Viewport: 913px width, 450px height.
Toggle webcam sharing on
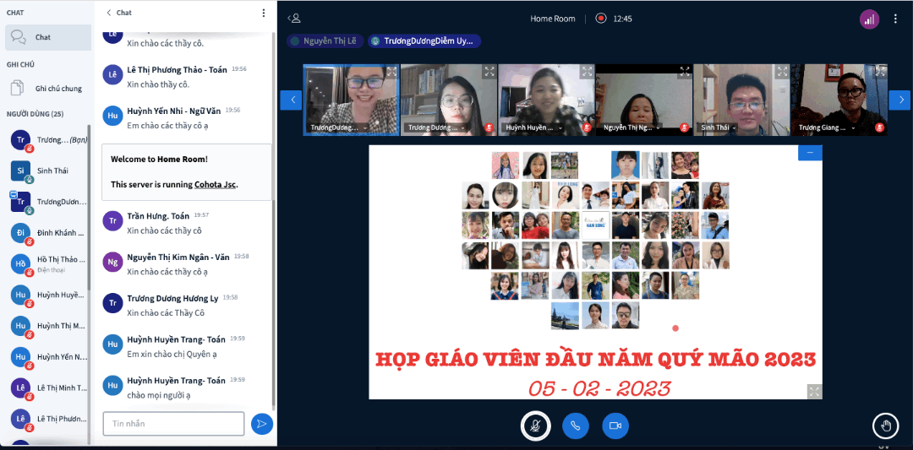click(x=615, y=426)
